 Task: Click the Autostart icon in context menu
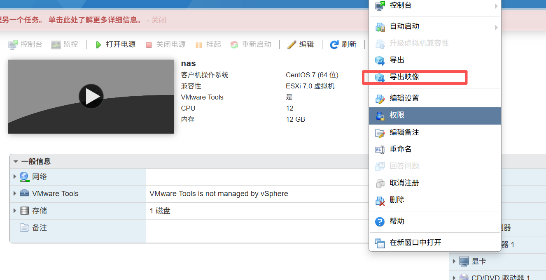(380, 27)
